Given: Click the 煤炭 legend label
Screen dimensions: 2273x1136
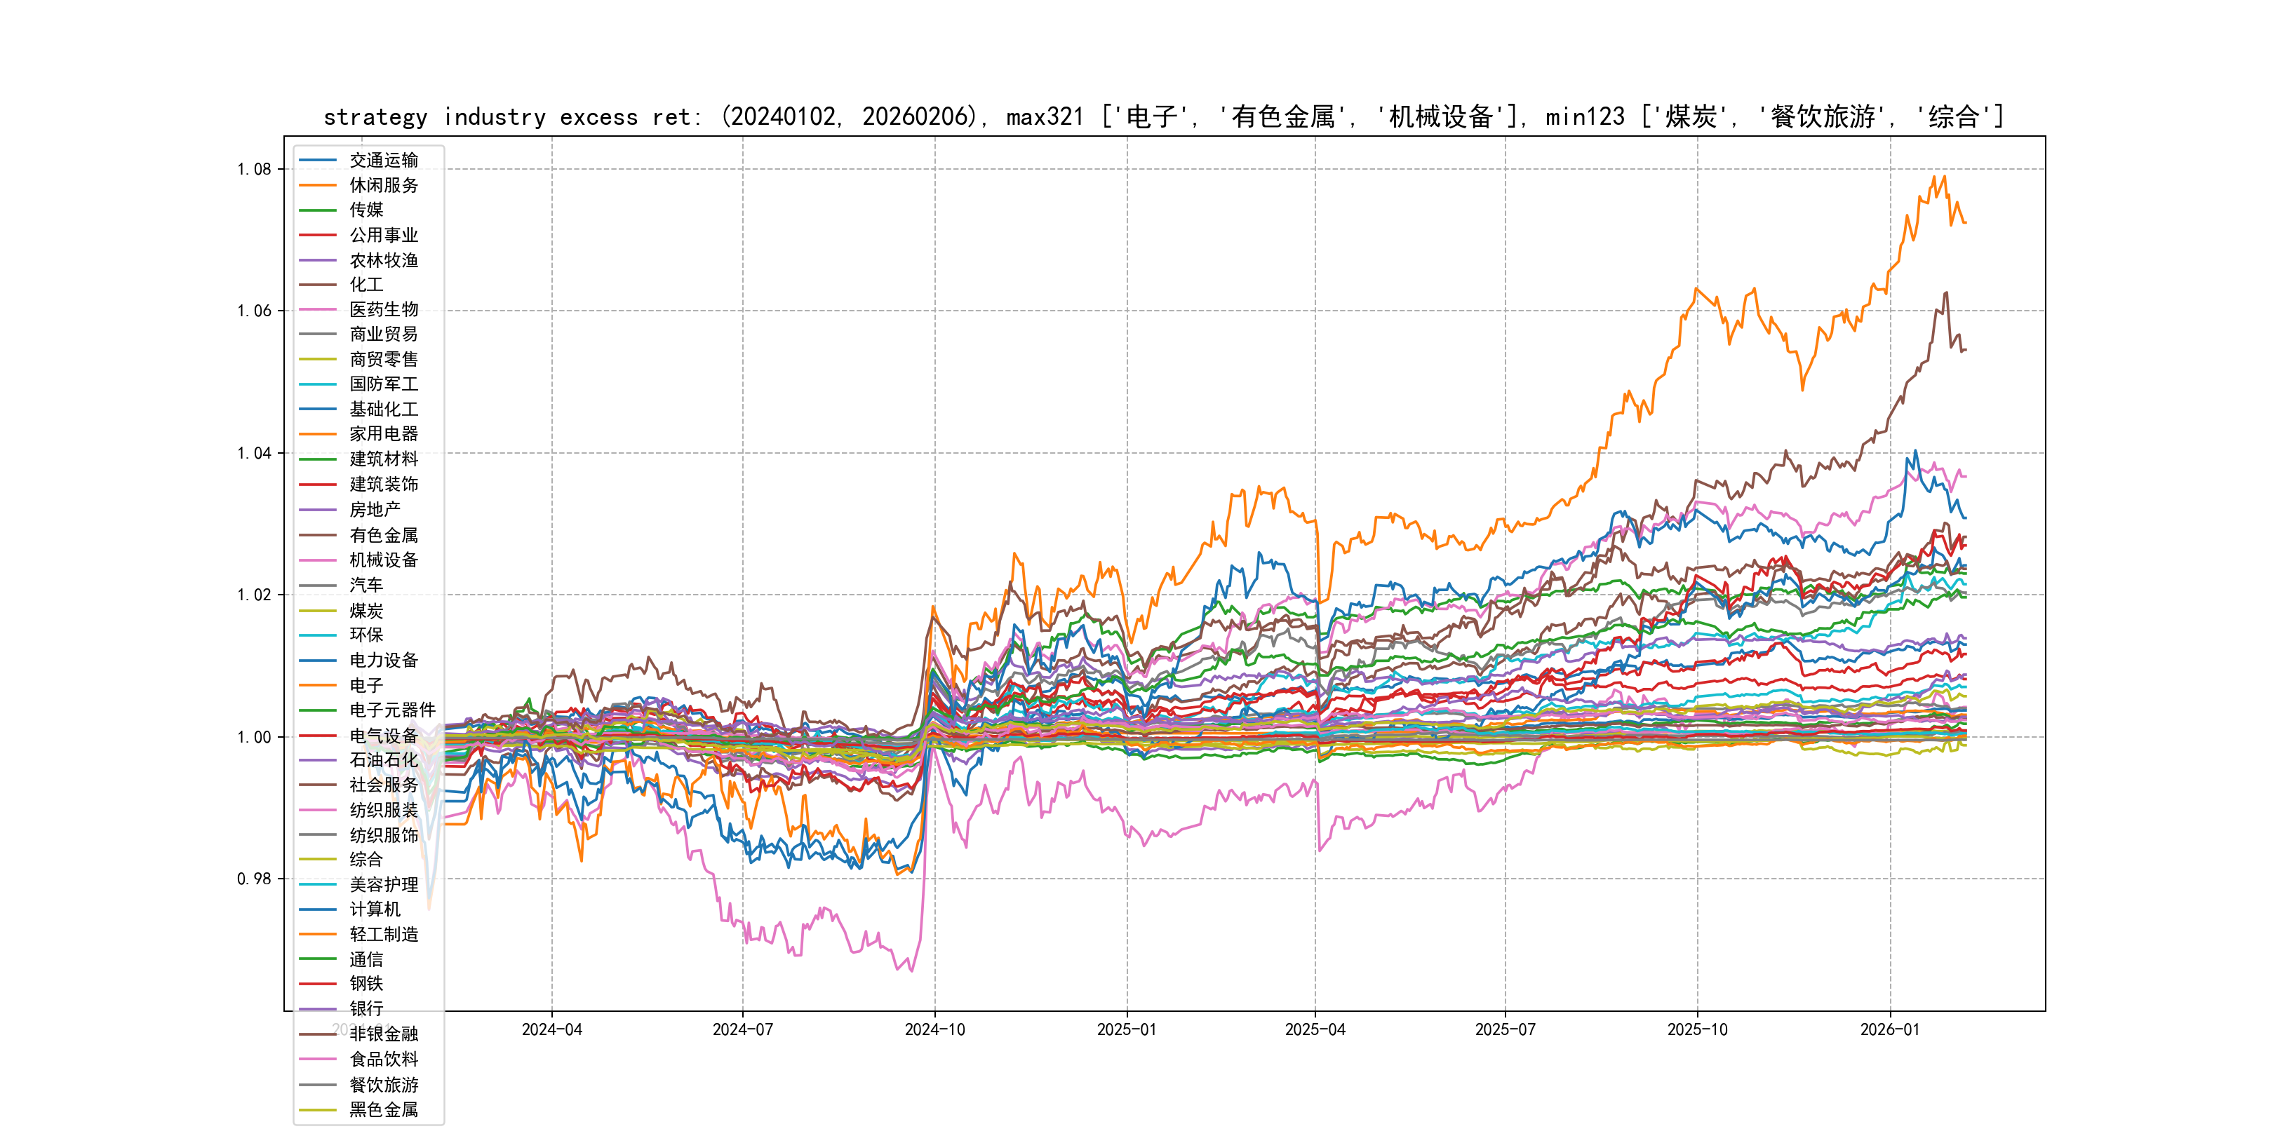Looking at the screenshot, I should 366,610.
